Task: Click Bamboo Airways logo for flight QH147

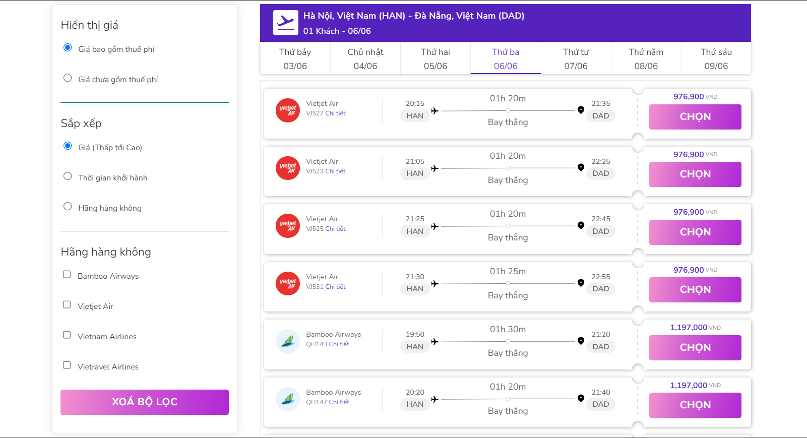Action: coord(288,399)
